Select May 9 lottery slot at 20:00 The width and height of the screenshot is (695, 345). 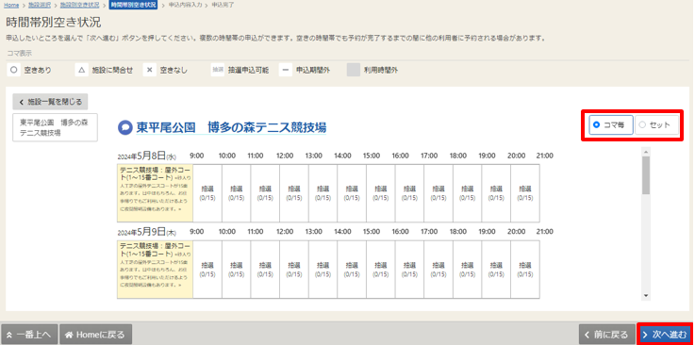click(525, 270)
